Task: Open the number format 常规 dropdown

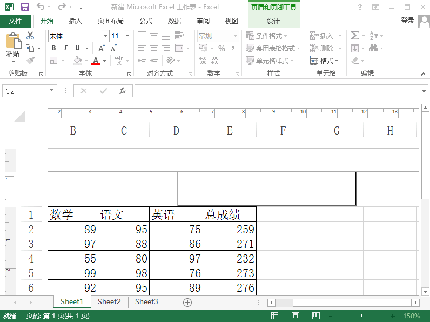Action: click(235, 36)
